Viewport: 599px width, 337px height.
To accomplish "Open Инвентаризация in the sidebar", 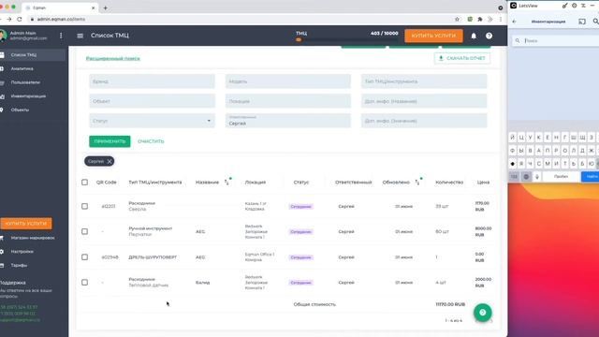I will 33,96.
